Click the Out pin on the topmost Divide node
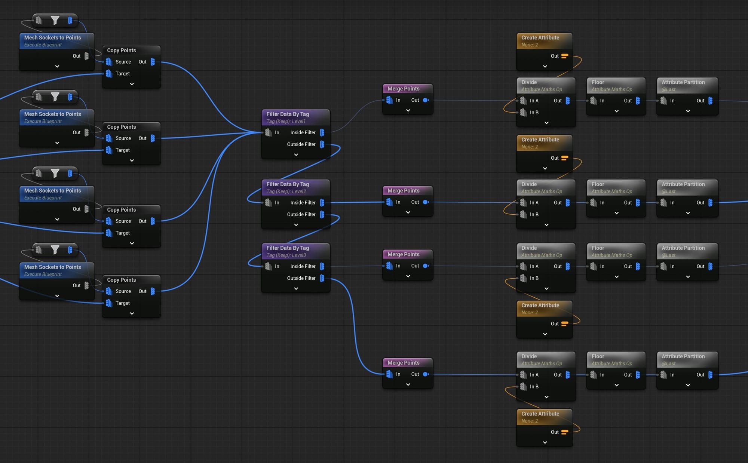Viewport: 748px width, 463px height. coord(568,101)
